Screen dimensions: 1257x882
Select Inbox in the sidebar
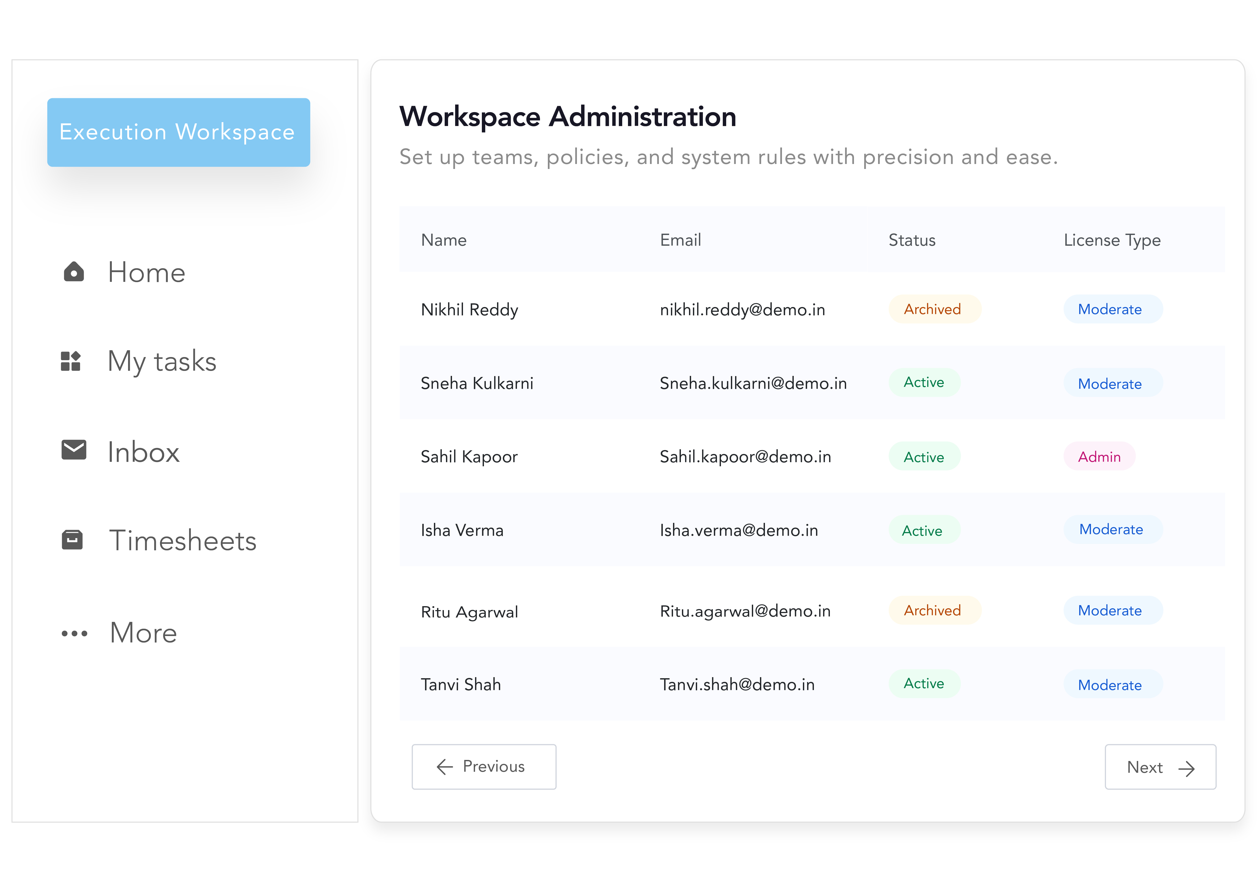[x=144, y=452]
